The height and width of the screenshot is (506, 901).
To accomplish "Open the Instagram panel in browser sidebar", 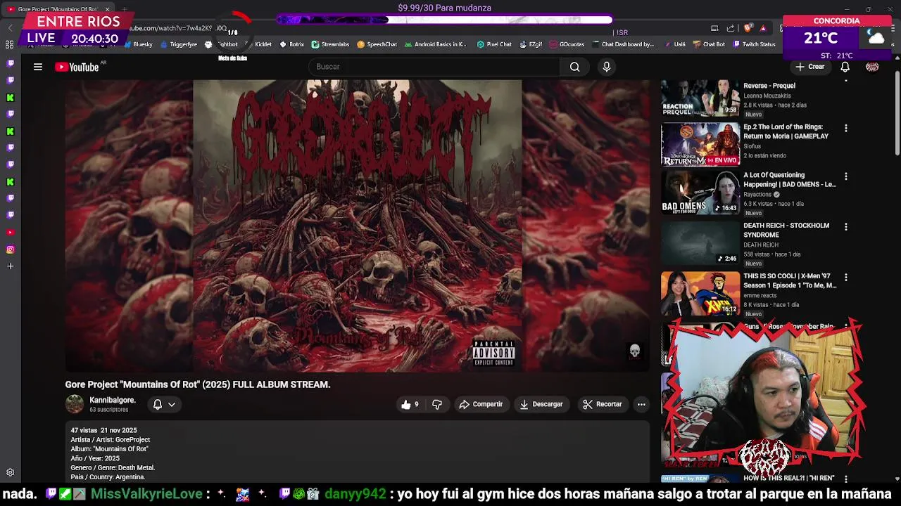I will click(x=10, y=249).
